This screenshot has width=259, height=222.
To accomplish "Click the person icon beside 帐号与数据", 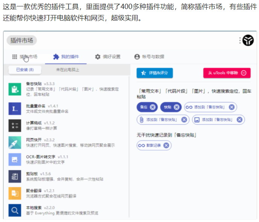I will (x=137, y=57).
